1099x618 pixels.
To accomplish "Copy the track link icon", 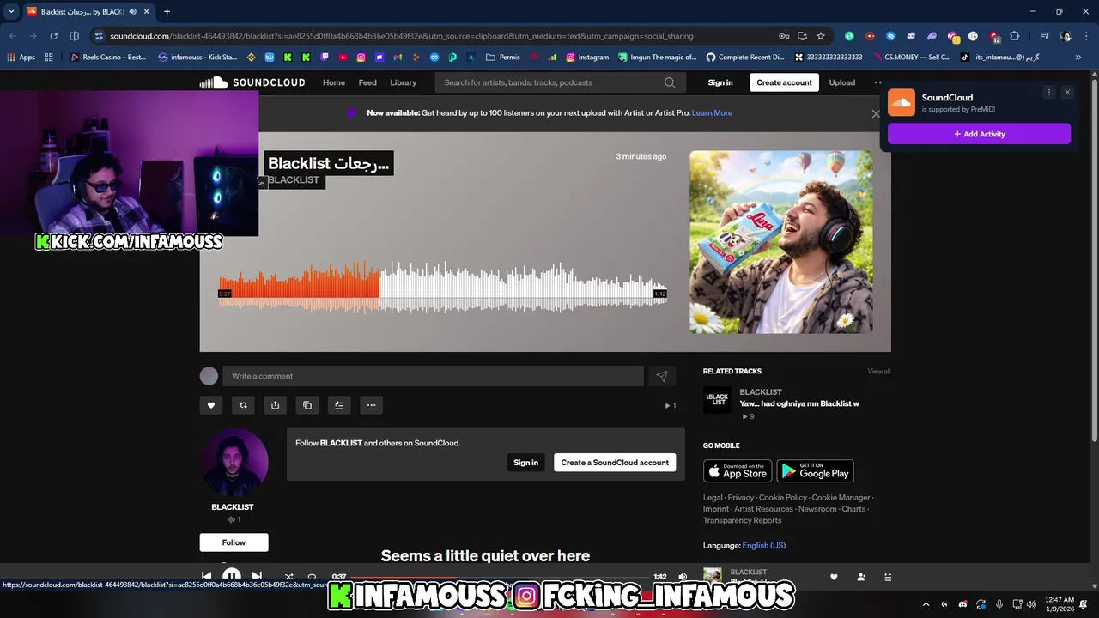I will click(307, 405).
